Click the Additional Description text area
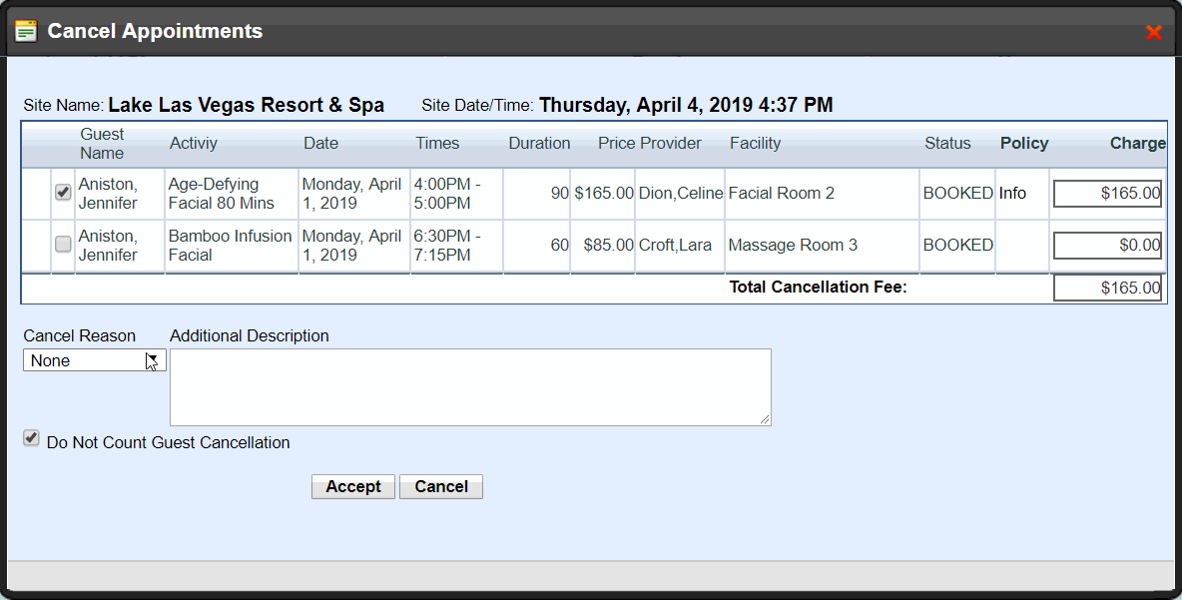1182x600 pixels. point(470,387)
